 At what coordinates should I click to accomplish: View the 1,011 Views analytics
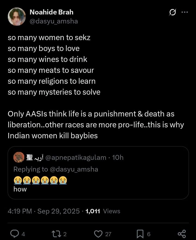(x=103, y=211)
